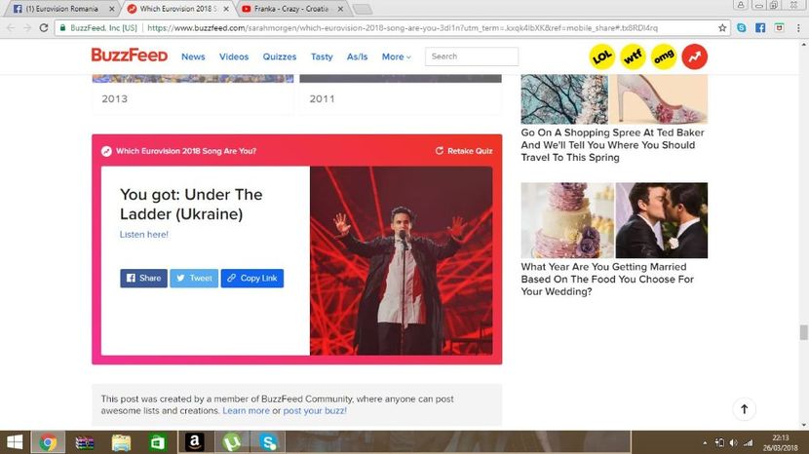
Task: Close the Franka - Crazy YouTube tab
Action: (x=340, y=9)
